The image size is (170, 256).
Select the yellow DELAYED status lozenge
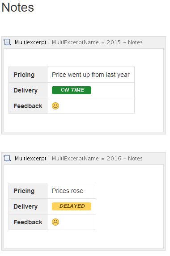[72, 206]
